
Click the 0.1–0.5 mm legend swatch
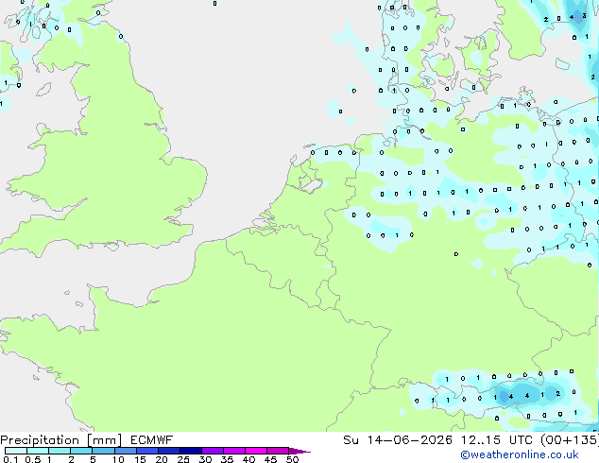[16, 451]
